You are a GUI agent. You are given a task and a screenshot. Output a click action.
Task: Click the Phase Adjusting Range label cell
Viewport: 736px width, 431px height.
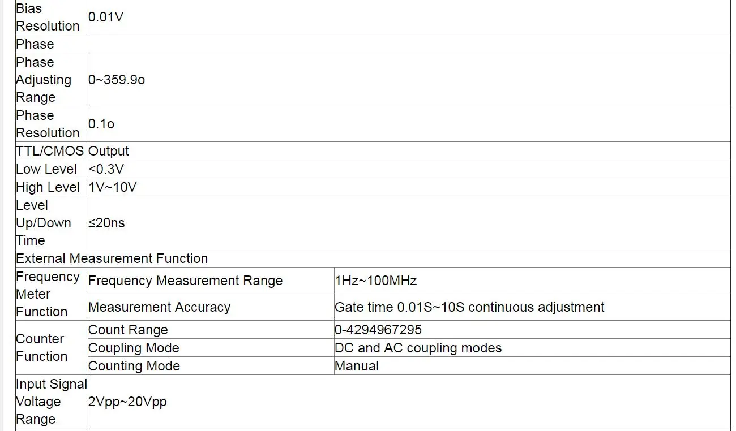click(44, 80)
